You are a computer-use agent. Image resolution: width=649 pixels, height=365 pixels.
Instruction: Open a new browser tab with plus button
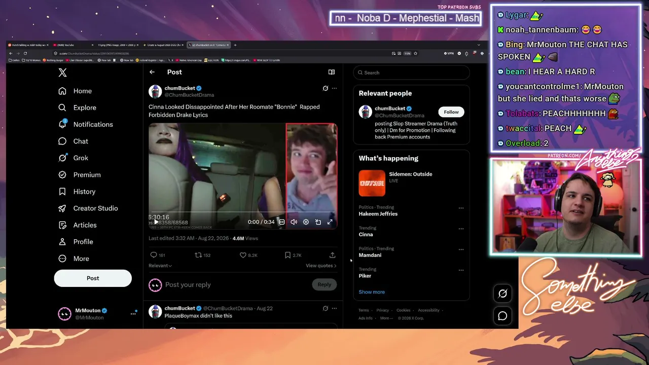click(x=235, y=45)
